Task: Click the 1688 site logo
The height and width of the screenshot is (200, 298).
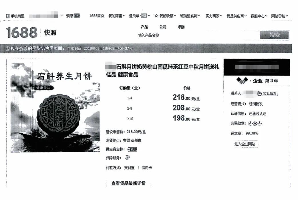Action: pos(21,33)
